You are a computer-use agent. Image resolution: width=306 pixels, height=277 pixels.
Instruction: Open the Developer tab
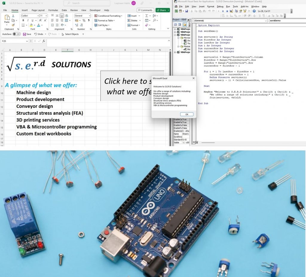click(x=95, y=10)
